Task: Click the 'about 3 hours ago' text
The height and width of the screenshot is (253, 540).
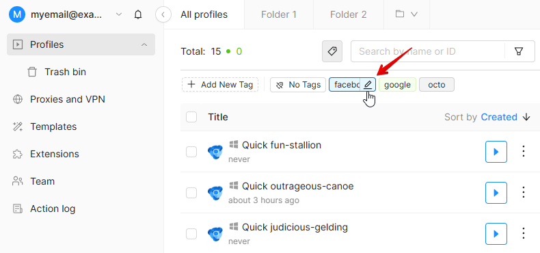Action: tap(263, 200)
